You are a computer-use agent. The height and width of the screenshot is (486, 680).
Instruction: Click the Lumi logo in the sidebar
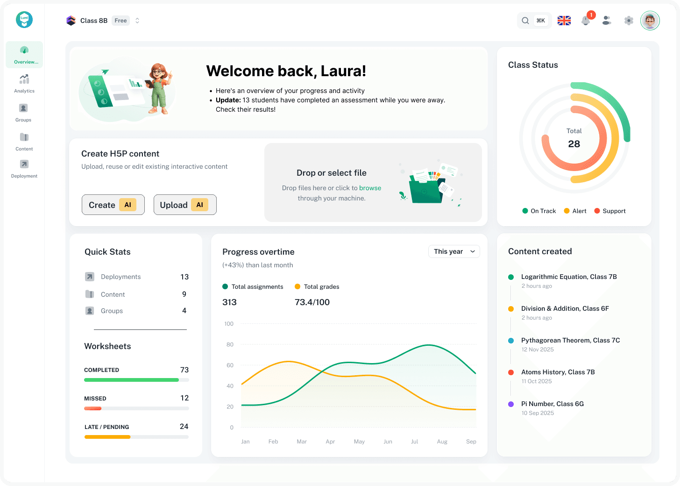(24, 20)
